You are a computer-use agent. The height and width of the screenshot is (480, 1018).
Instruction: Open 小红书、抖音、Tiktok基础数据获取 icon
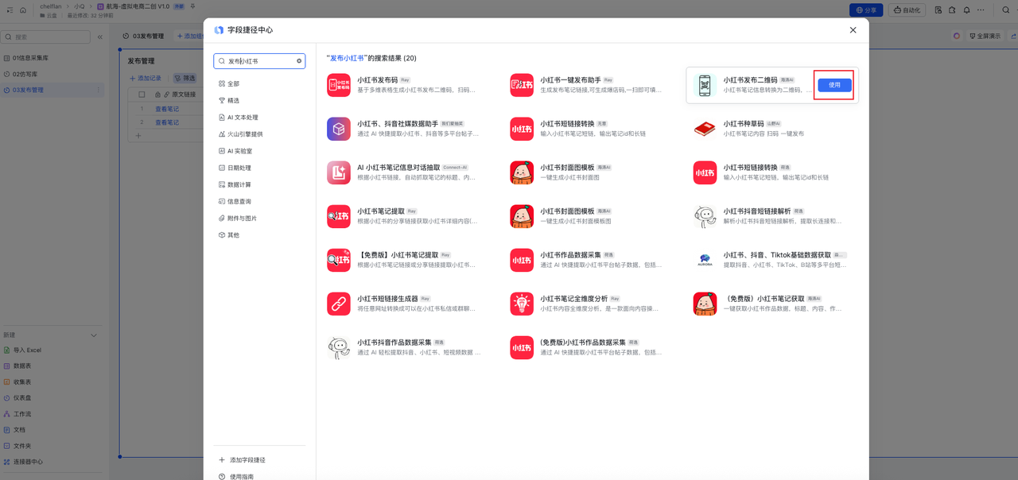coord(705,260)
